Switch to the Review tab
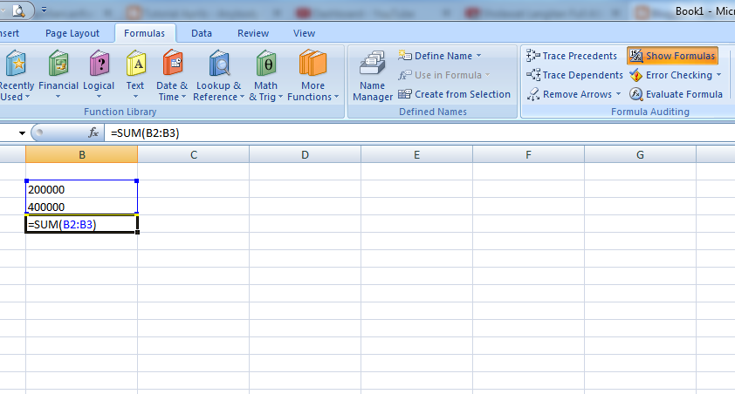This screenshot has width=735, height=394. [x=253, y=33]
